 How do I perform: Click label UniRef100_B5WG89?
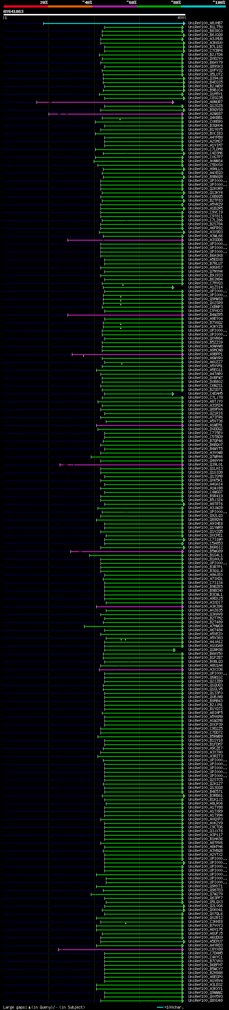(x=205, y=551)
